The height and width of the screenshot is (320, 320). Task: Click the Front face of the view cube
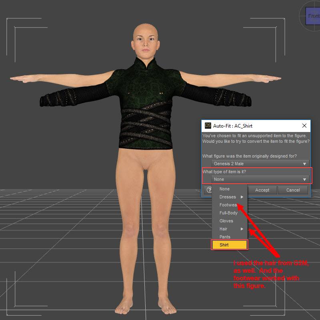313,16
